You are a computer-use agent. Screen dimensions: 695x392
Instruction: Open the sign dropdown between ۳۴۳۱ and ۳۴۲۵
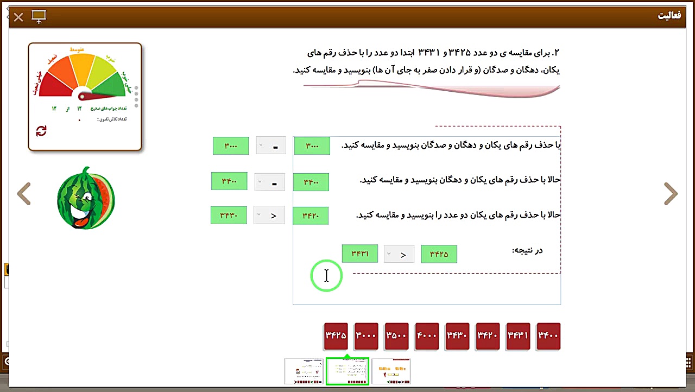click(x=399, y=254)
